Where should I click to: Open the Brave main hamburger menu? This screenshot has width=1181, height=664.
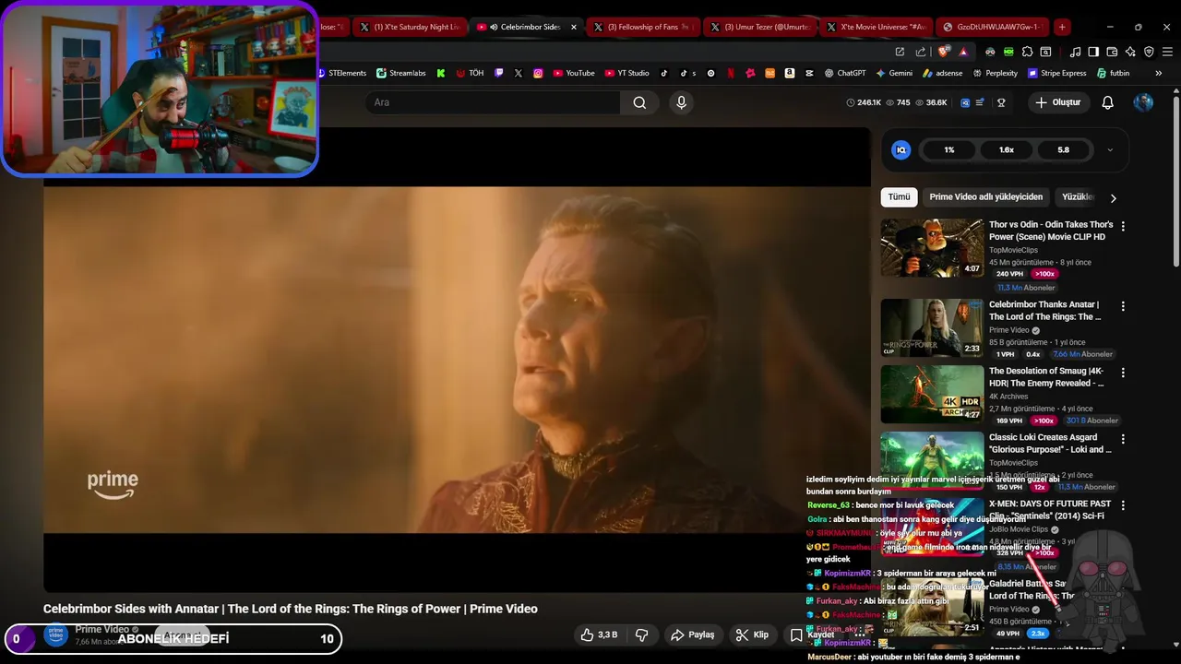(1168, 52)
